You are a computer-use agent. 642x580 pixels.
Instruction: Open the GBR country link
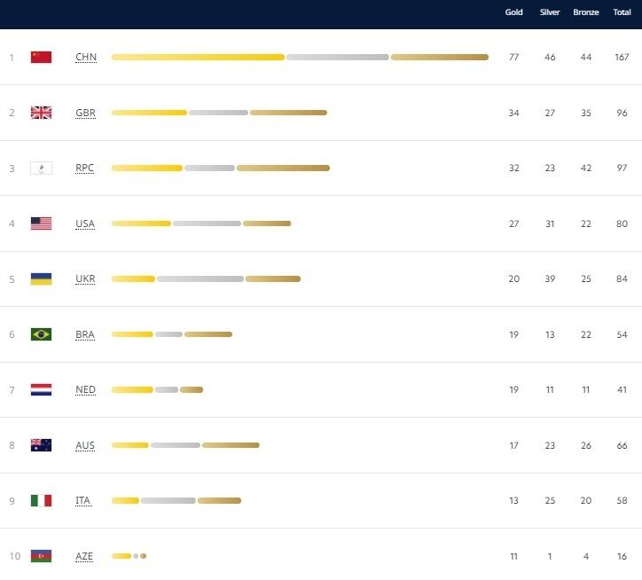point(86,113)
